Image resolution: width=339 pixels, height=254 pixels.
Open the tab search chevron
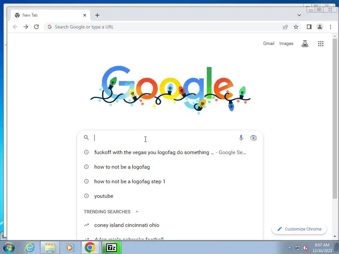click(x=299, y=15)
